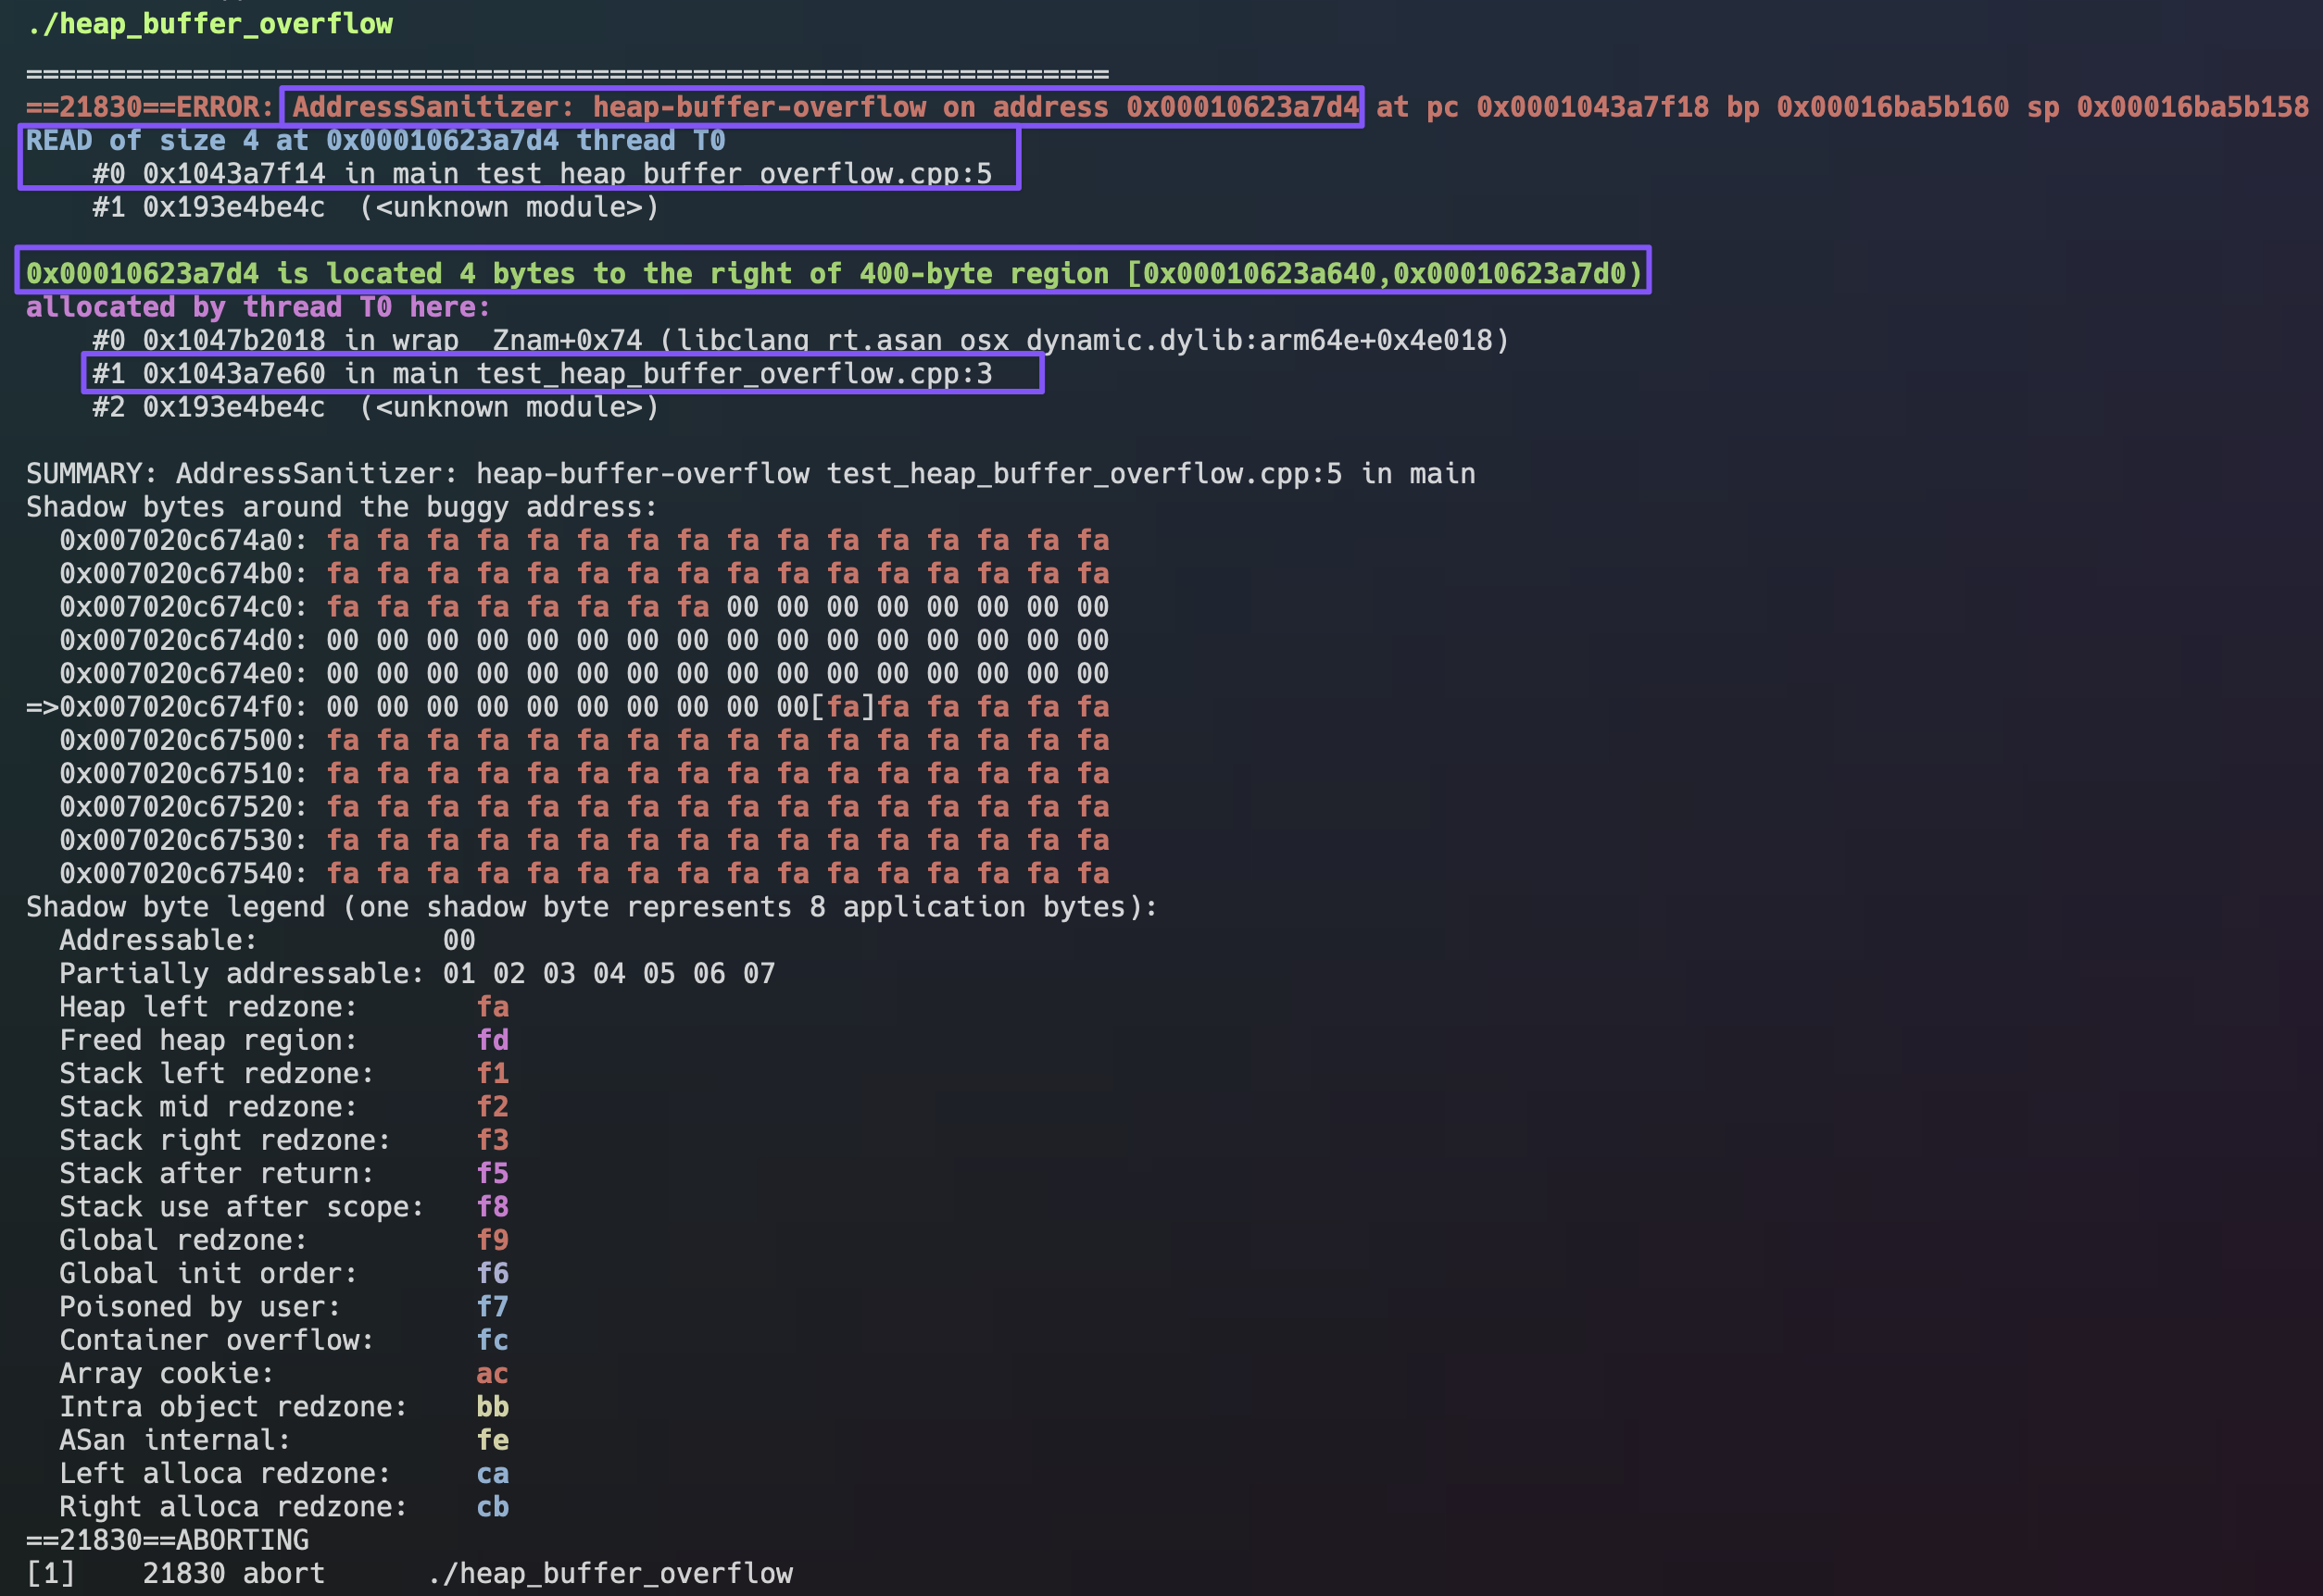2323x1596 pixels.
Task: Click 'Shadow bytes around the buggy address' heading
Action: 341,507
